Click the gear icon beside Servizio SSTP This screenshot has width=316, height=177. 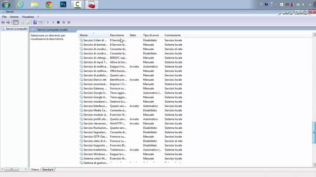[81, 137]
